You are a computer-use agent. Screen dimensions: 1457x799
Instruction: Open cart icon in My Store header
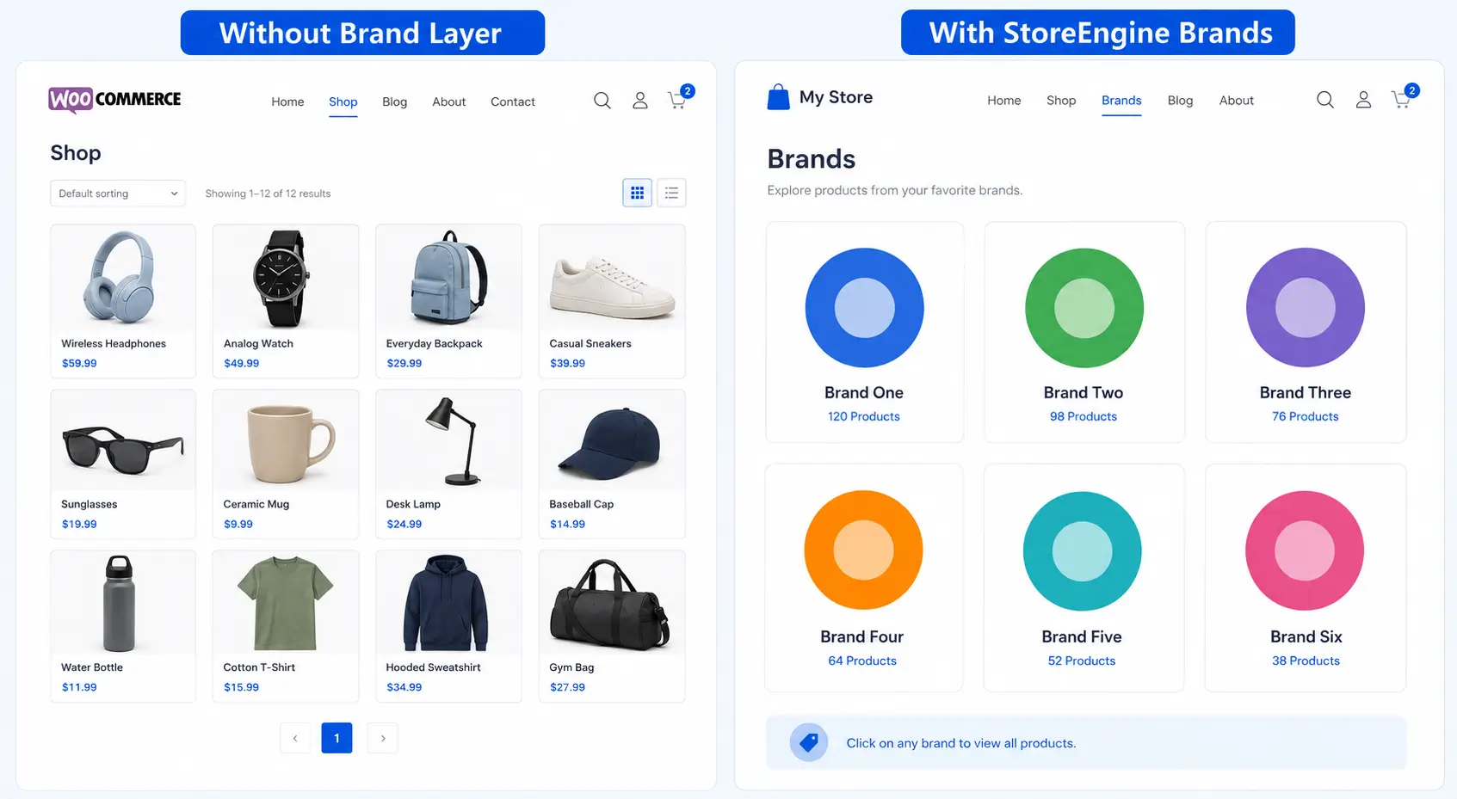[x=1404, y=97]
